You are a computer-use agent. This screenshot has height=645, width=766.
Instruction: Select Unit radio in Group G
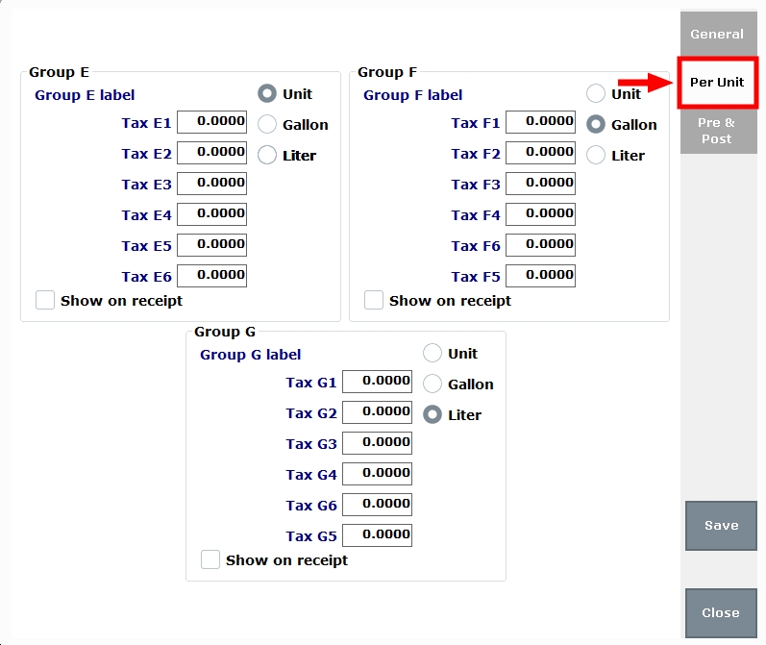tap(432, 353)
